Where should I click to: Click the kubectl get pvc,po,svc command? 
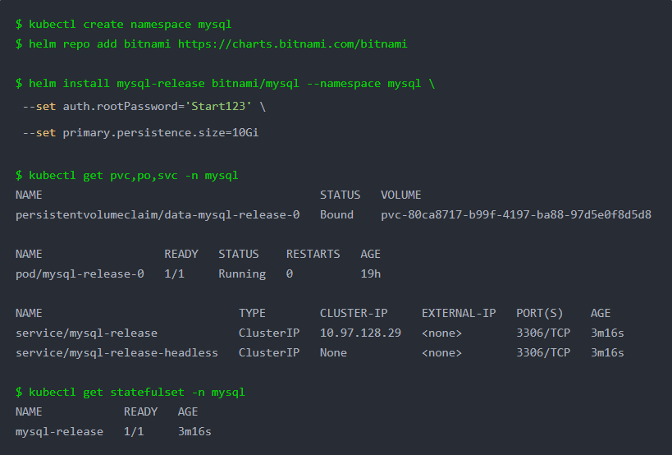pyautogui.click(x=133, y=176)
